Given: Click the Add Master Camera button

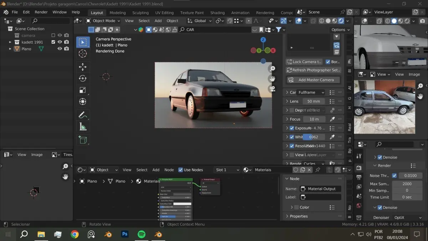Looking at the screenshot, I should (x=313, y=80).
